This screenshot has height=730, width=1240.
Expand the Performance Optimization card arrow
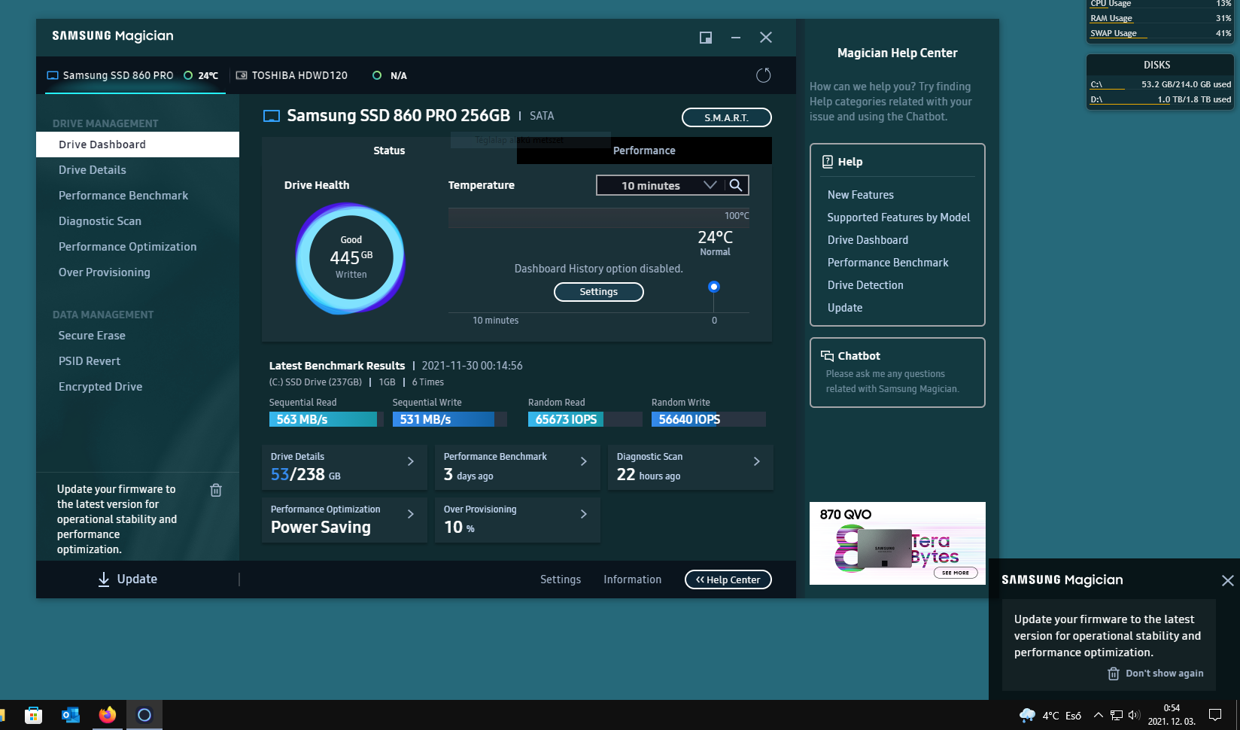[411, 514]
